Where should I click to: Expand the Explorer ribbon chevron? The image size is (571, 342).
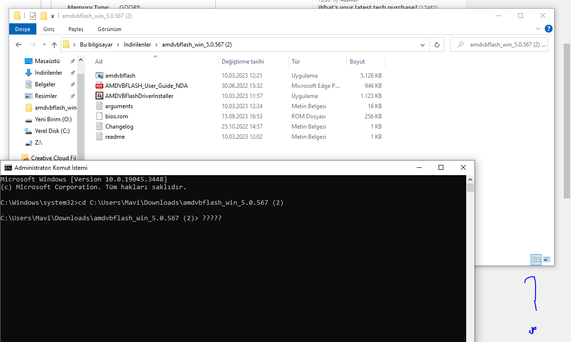538,29
